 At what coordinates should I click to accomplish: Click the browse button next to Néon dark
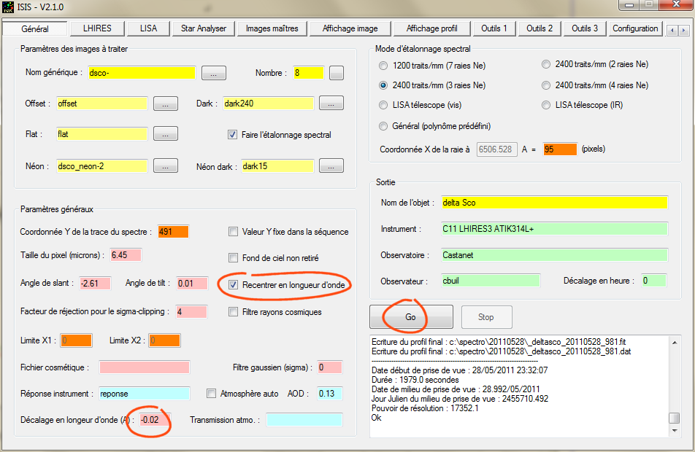coord(331,166)
